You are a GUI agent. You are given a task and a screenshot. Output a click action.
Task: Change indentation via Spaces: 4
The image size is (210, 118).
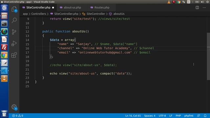pyautogui.click(x=150, y=116)
